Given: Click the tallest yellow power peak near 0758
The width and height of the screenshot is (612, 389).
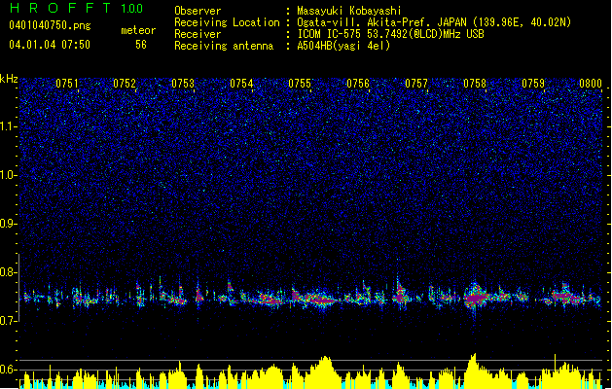Looking at the screenshot, I should click(x=474, y=371).
